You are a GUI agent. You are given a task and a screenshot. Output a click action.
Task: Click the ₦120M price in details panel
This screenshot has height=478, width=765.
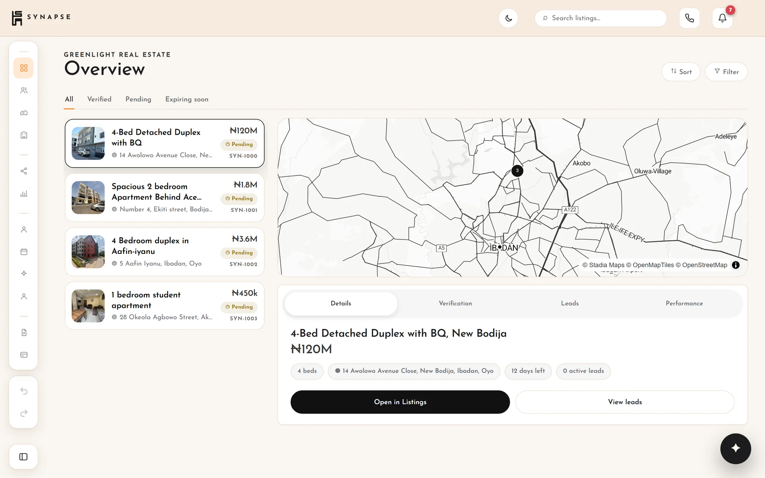click(x=311, y=349)
